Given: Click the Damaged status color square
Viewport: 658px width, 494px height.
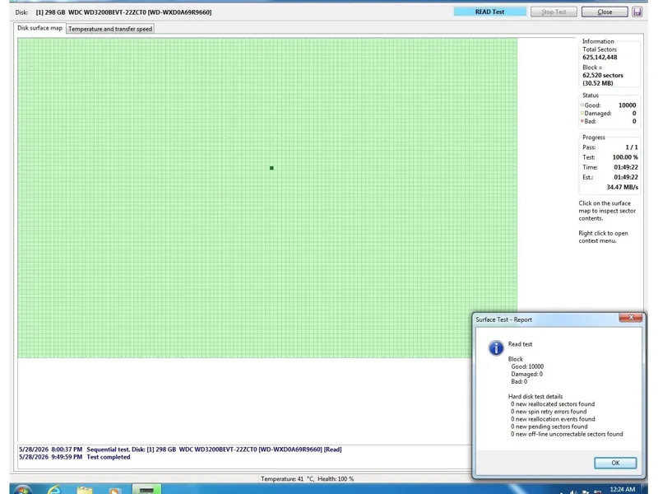Looking at the screenshot, I should click(x=582, y=113).
